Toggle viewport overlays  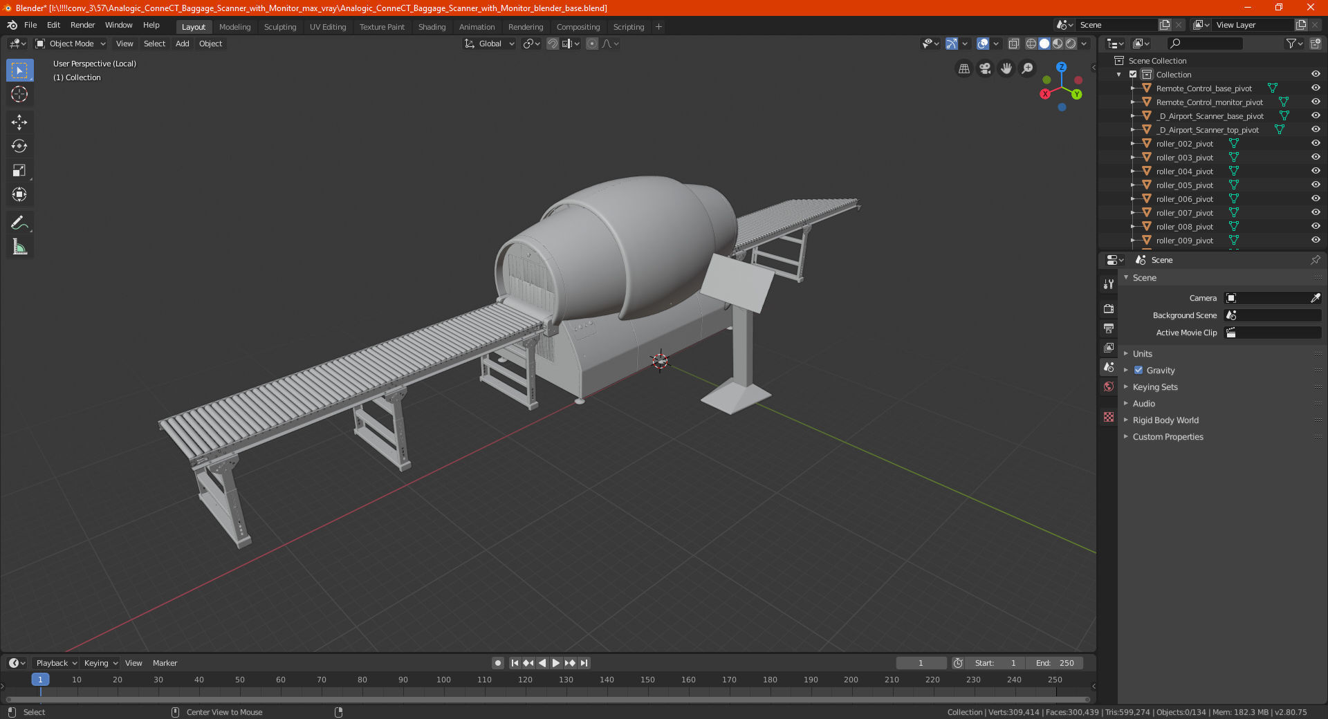[983, 44]
